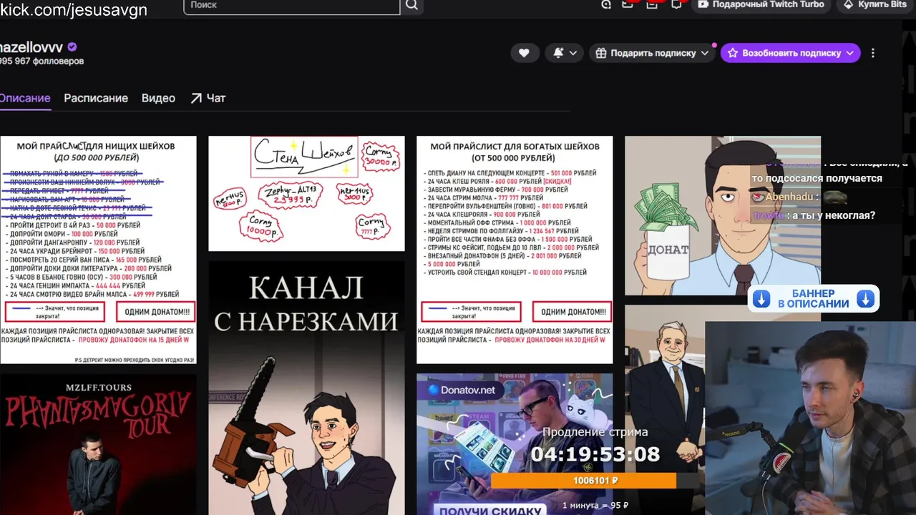The image size is (916, 515).
Task: Click the 995 967 фолловеров count
Action: pos(42,62)
